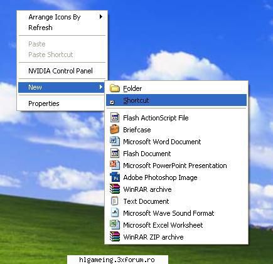Open the Arrange Icons By menu entry
This screenshot has height=264, width=273.
(62, 17)
